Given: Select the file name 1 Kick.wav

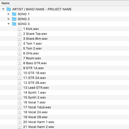Looking at the screenshot, I should tap(31, 29).
